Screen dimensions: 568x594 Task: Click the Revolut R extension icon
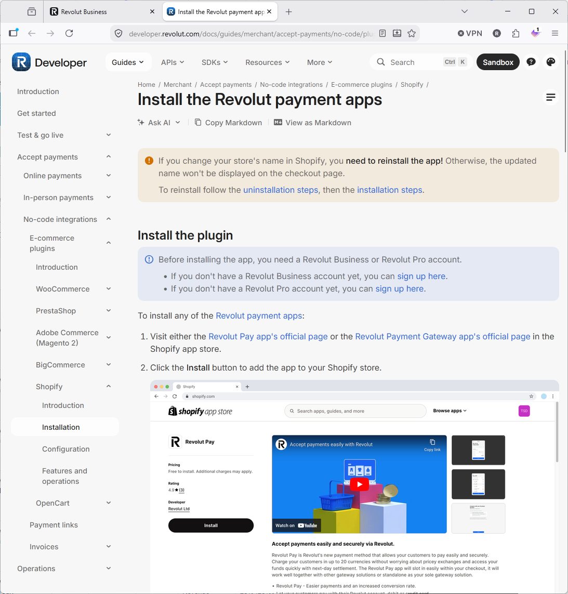point(497,33)
